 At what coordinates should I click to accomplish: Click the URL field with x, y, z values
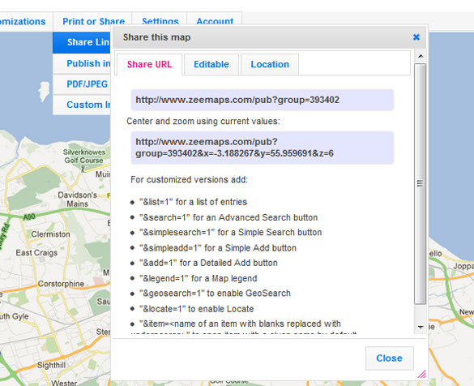262,148
